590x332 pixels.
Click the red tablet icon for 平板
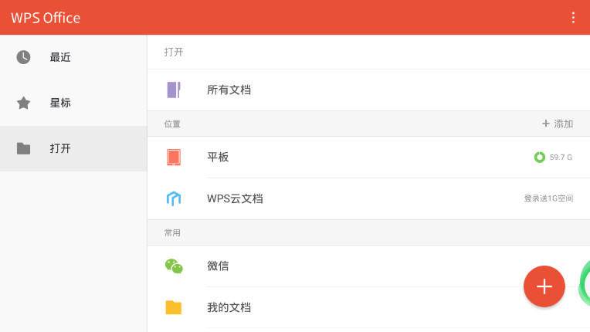coord(174,158)
